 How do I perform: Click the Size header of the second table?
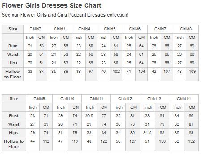[14, 99]
